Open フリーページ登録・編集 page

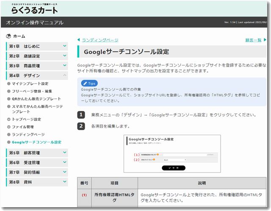click(x=32, y=91)
